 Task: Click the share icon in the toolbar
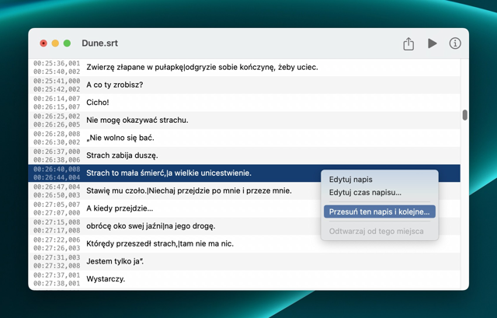click(408, 44)
